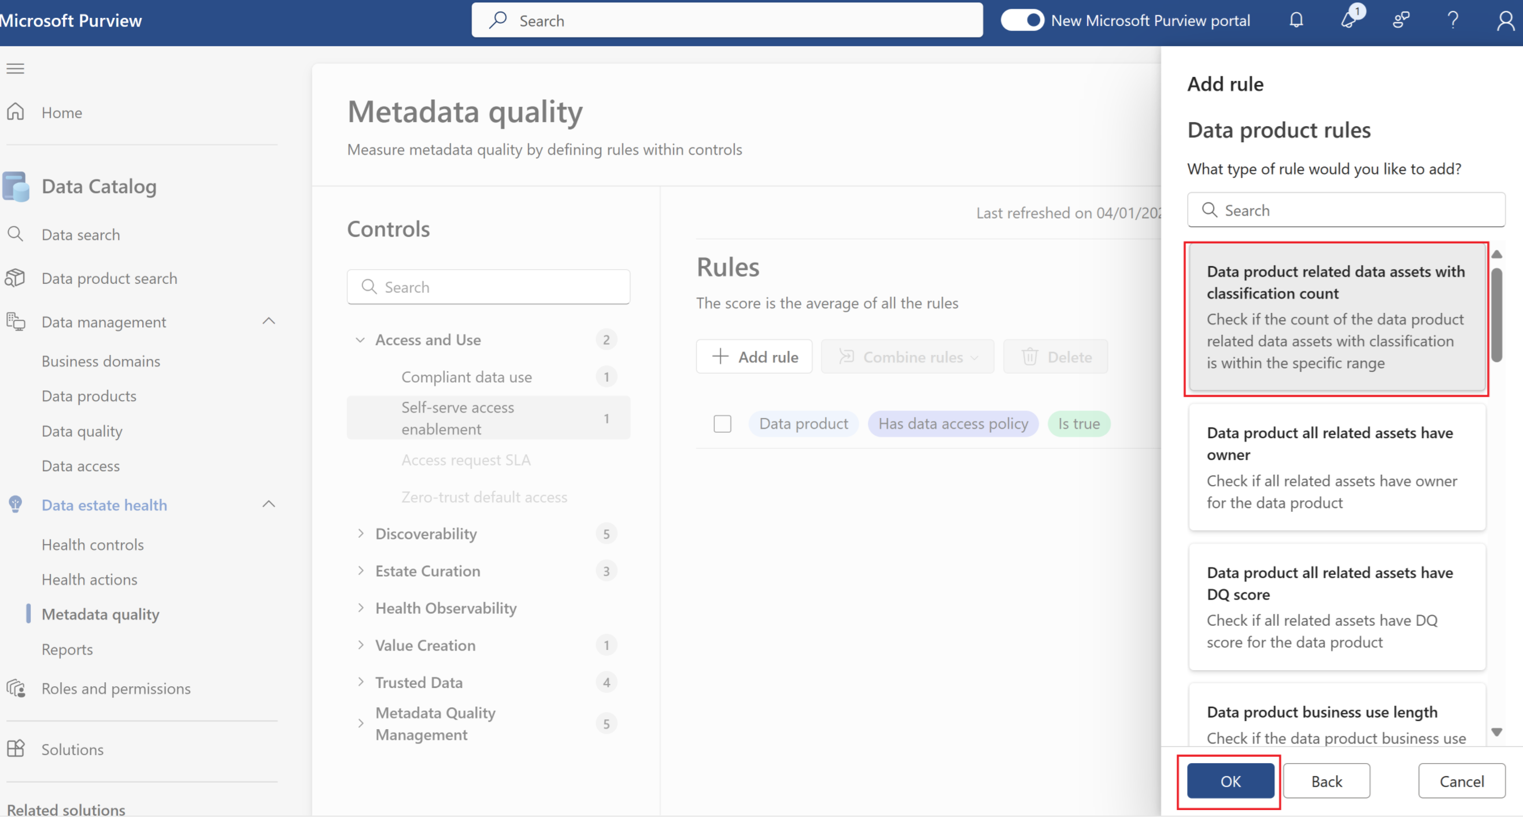Image resolution: width=1523 pixels, height=817 pixels.
Task: Collapse the Data estate health section
Action: 269,504
